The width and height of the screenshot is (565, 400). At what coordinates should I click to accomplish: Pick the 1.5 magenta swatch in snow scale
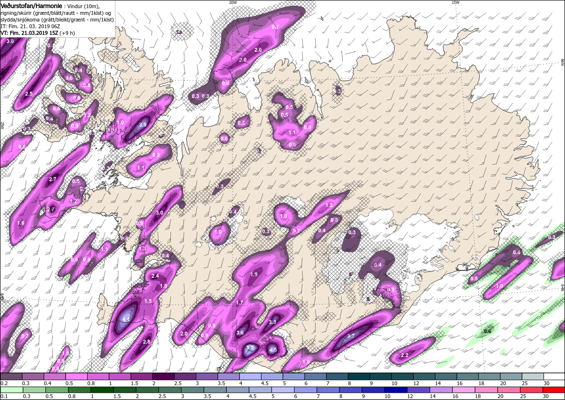pyautogui.click(x=142, y=376)
